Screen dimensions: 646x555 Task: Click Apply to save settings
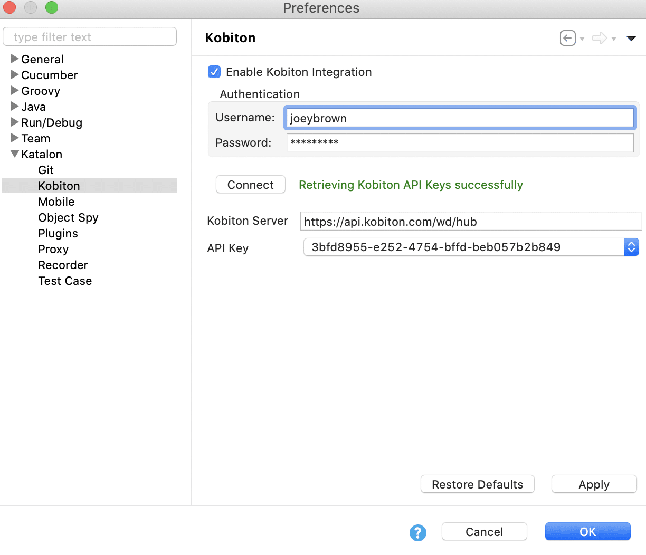594,484
